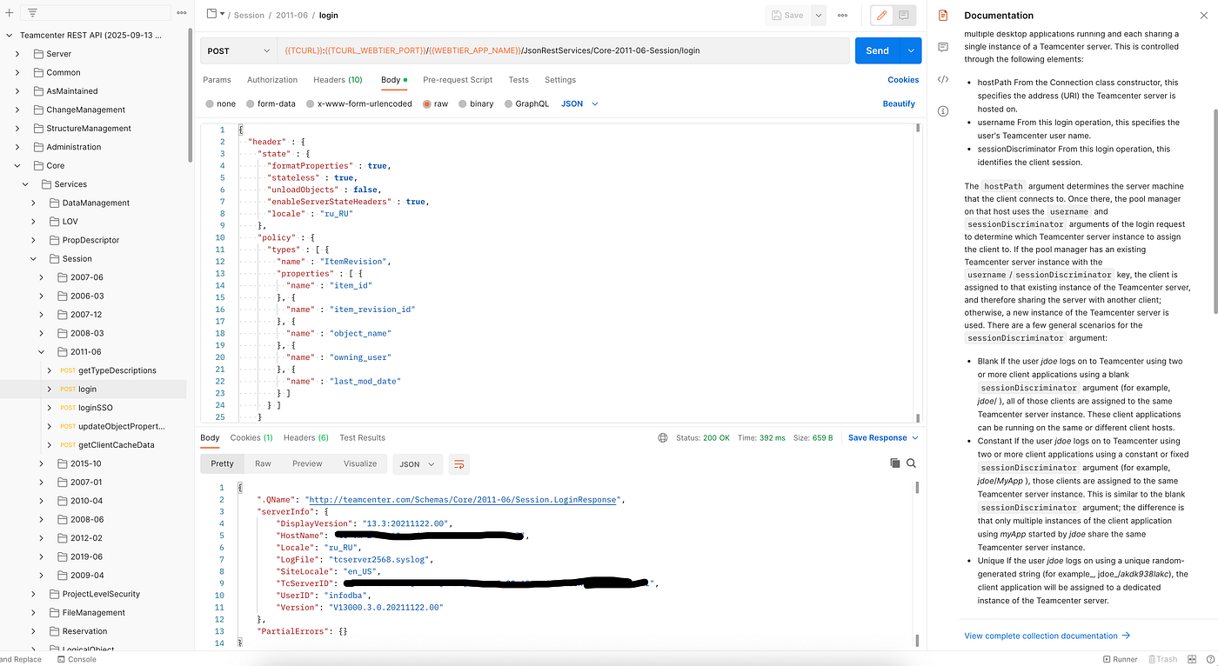Open the sidebar filter icon

[x=32, y=13]
